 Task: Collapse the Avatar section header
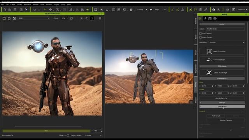pyautogui.click(x=222, y=24)
